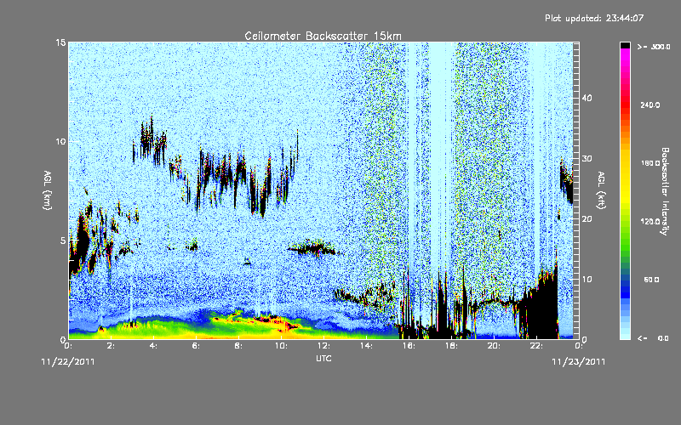Click the 120.0 colorbar tick label
The image size is (681, 425).
(650, 222)
